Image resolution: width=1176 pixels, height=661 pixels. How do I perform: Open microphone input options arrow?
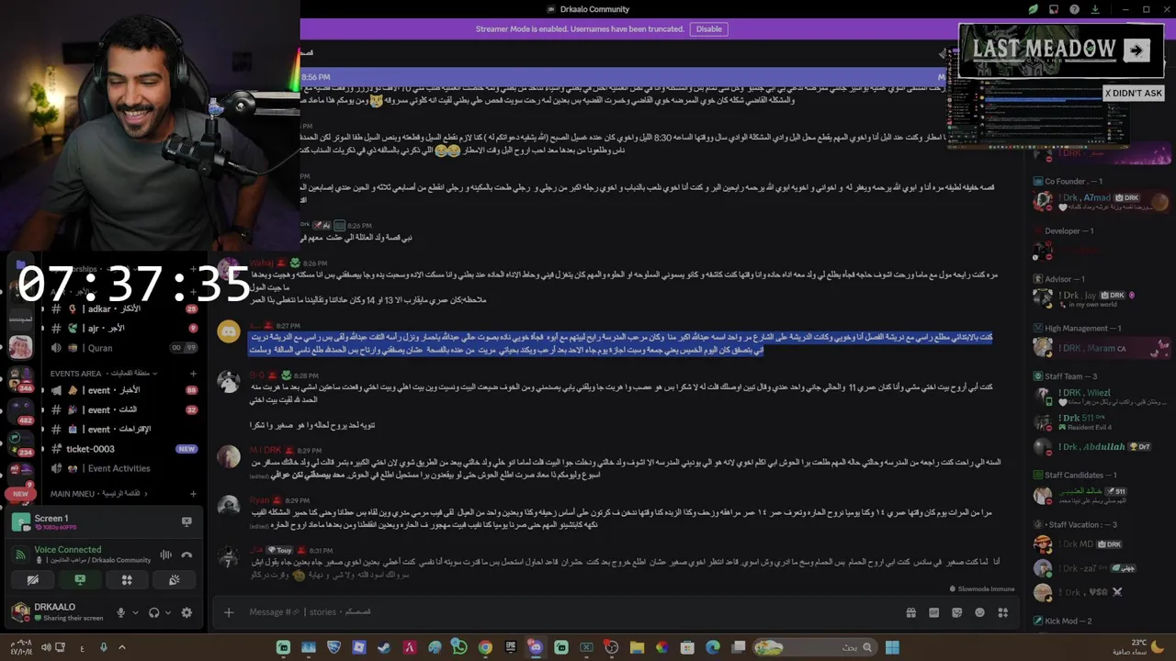[x=135, y=612]
